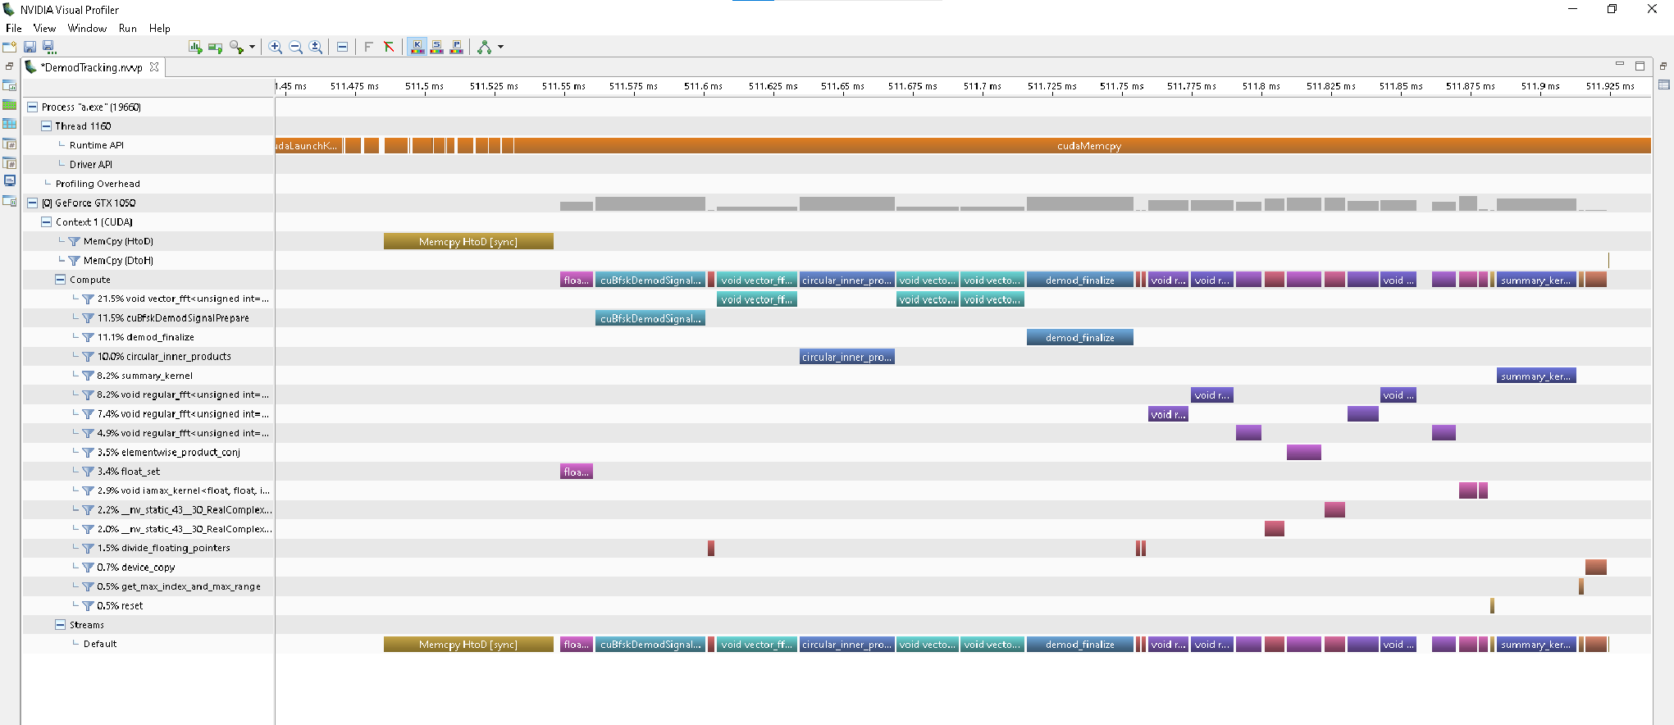Click the New Session toolbar icon
This screenshot has width=1674, height=725.
pos(10,47)
